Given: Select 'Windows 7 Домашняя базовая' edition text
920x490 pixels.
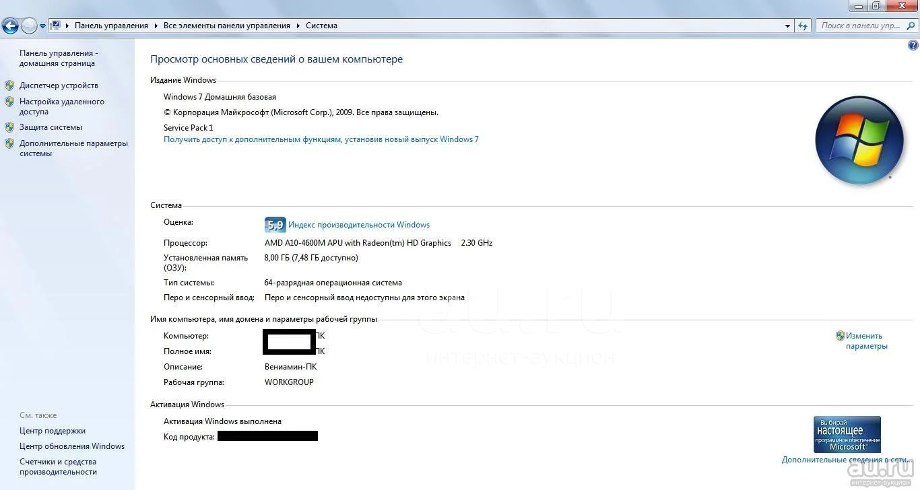Looking at the screenshot, I should (x=220, y=97).
